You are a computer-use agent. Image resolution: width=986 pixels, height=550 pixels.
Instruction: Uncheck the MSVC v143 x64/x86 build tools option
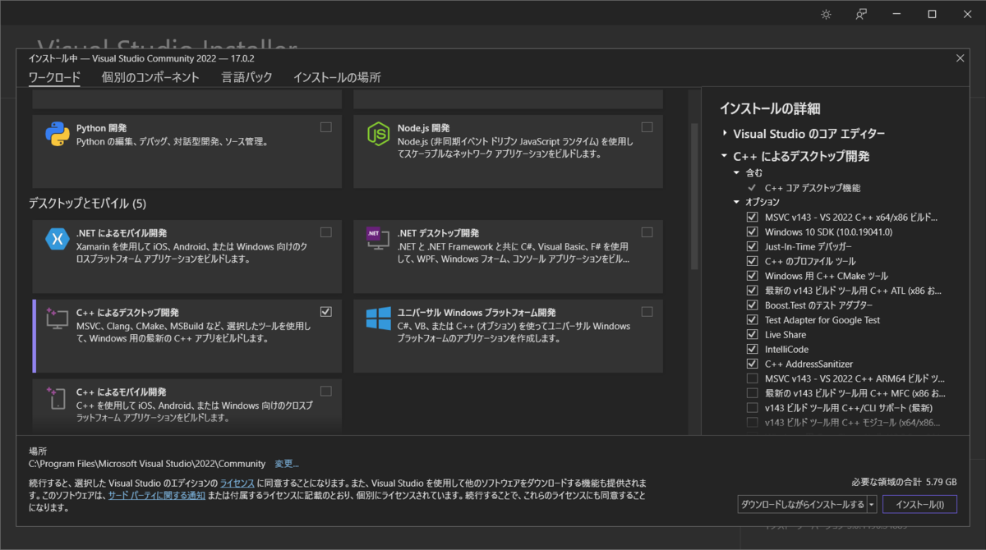click(x=752, y=218)
